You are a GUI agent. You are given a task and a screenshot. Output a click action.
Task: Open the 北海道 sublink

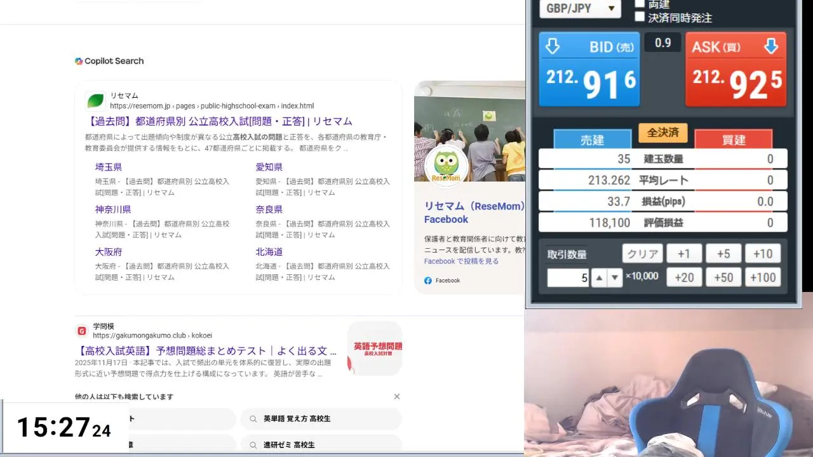click(x=269, y=252)
